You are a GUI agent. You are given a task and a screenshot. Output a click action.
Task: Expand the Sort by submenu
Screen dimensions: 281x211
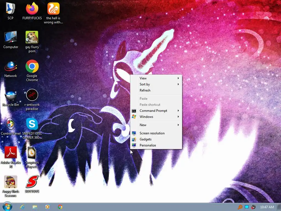coord(156,84)
